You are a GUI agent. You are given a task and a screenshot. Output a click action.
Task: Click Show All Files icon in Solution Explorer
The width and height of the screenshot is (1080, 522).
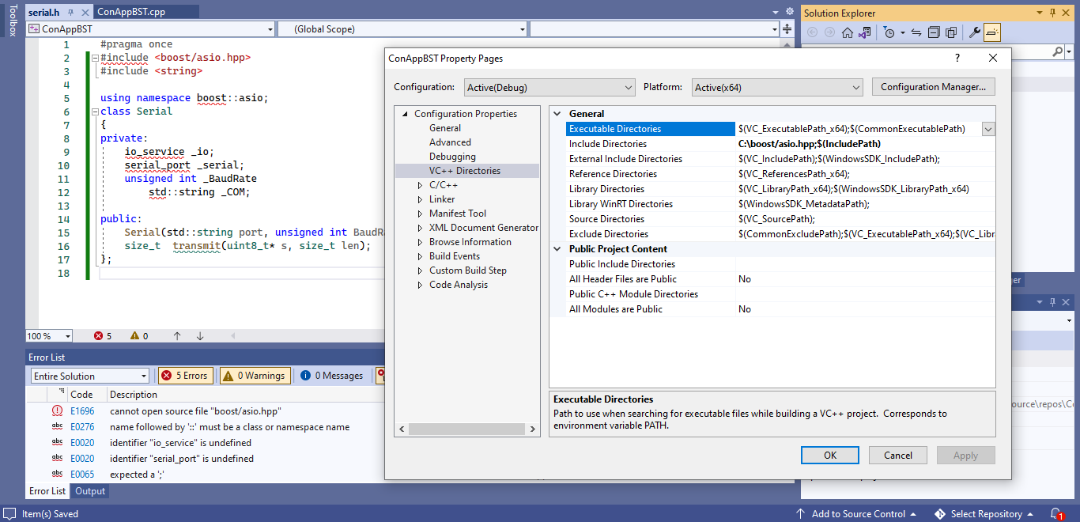point(951,32)
